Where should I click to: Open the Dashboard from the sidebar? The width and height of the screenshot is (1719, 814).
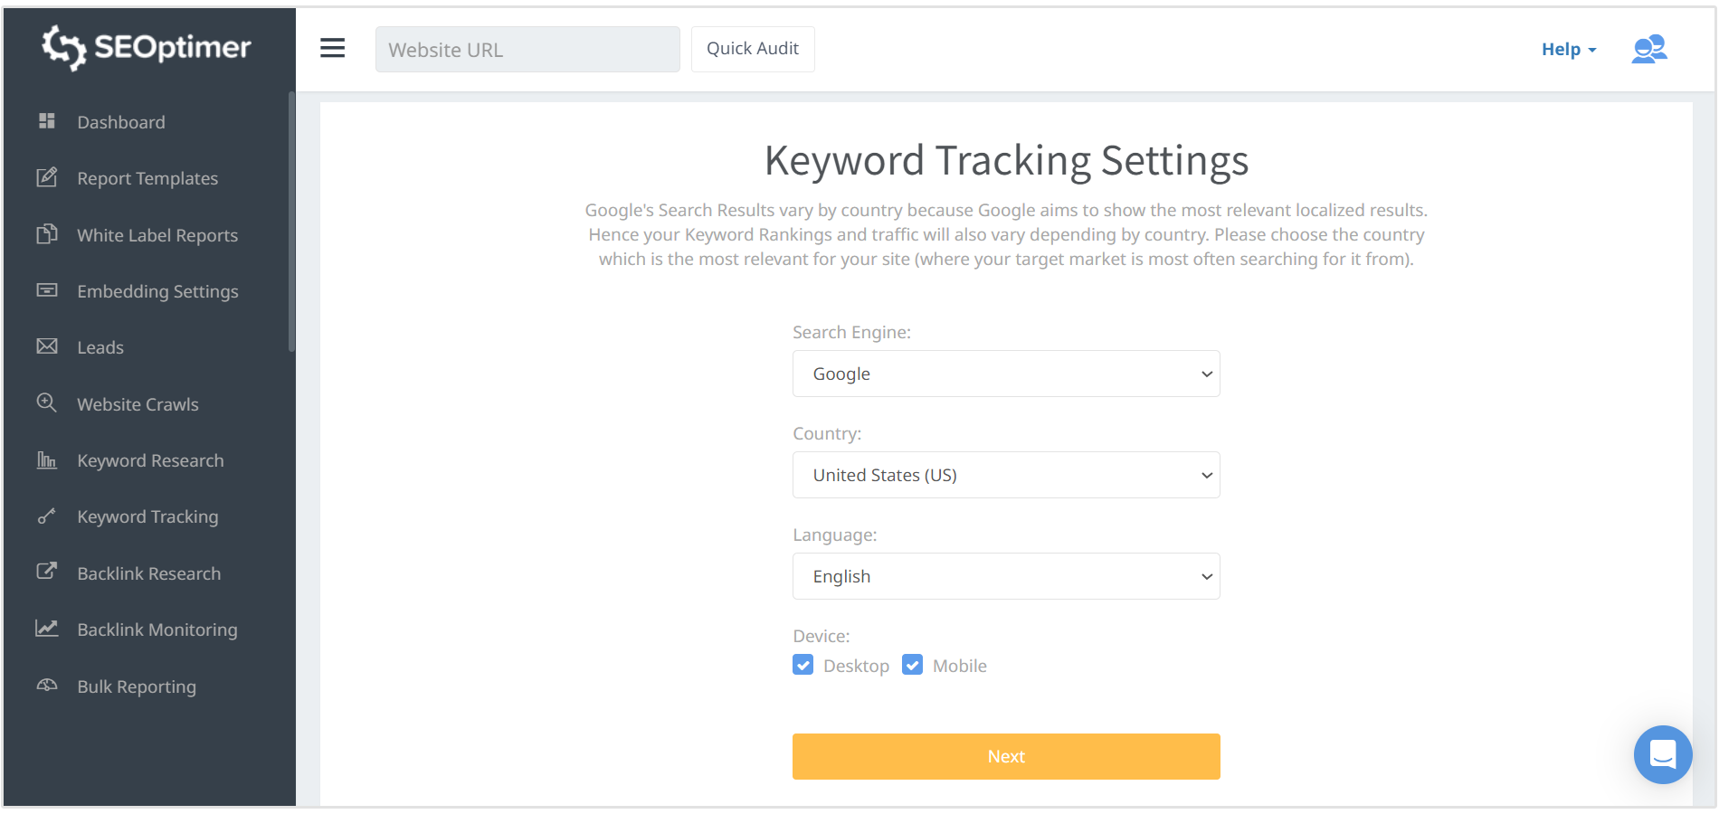click(x=121, y=121)
